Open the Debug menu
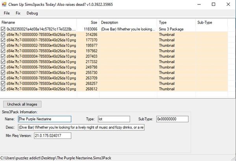 [32, 13]
